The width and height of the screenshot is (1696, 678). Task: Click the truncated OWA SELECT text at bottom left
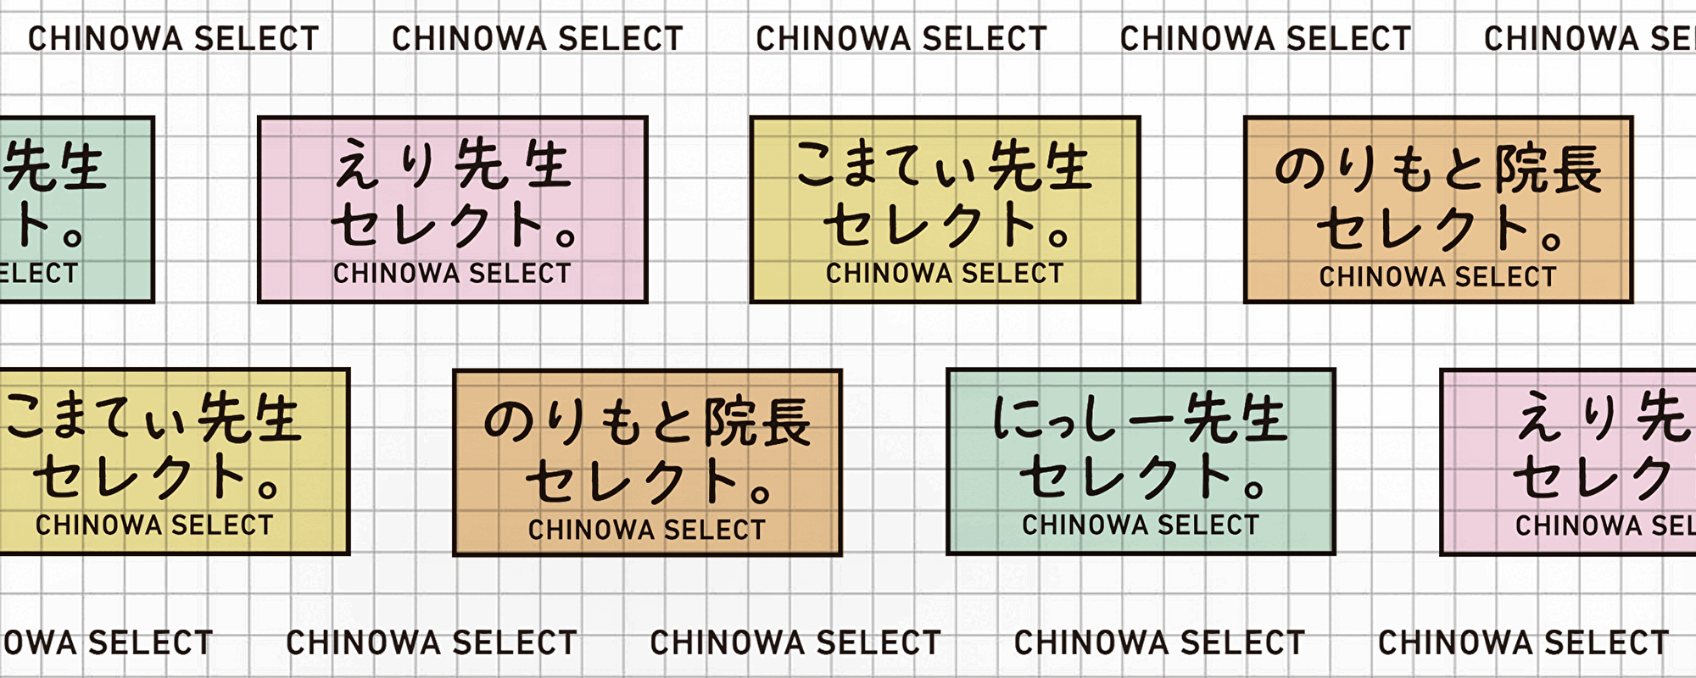point(106,643)
